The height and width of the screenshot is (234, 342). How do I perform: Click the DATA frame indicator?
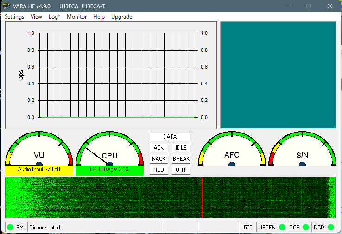[x=170, y=137]
